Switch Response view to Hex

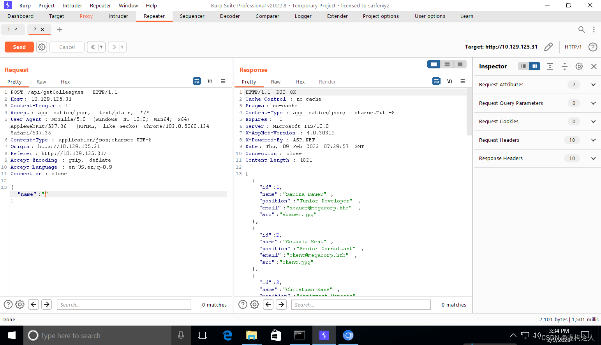[x=300, y=82]
